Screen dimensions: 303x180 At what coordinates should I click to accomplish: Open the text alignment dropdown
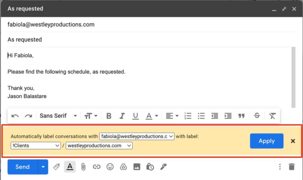point(172,116)
